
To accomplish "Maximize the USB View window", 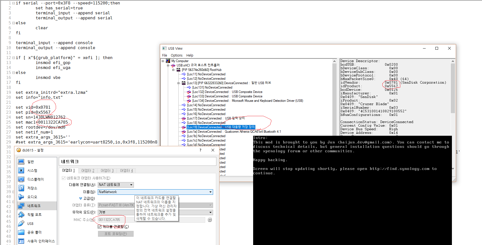I will 437,48.
